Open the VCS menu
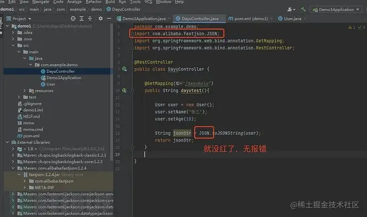This screenshot has height=217, width=367. pyautogui.click(x=148, y=2)
